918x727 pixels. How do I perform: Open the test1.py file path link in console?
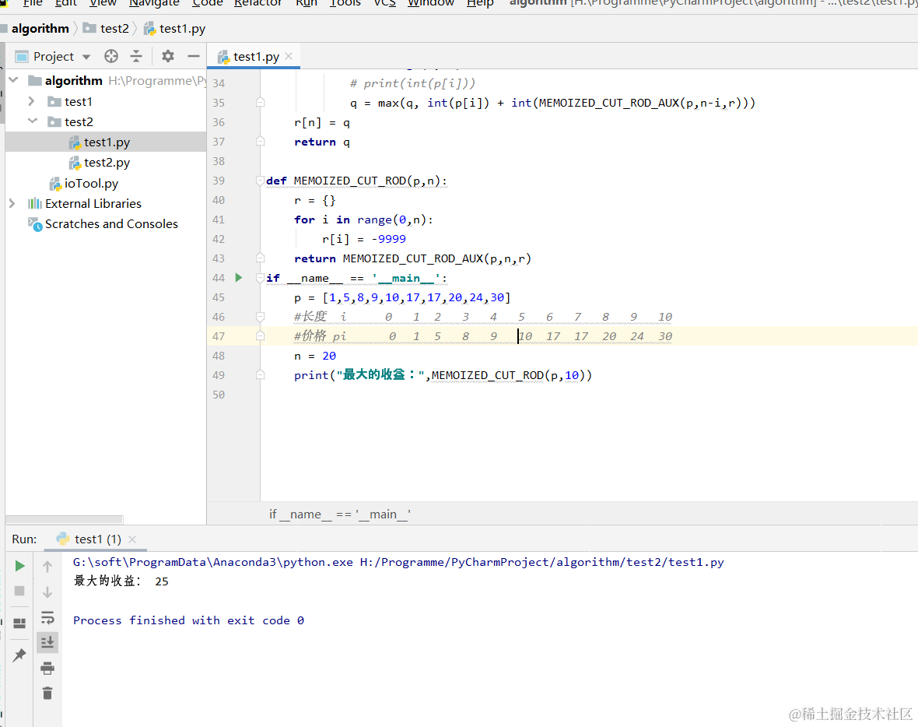(541, 562)
